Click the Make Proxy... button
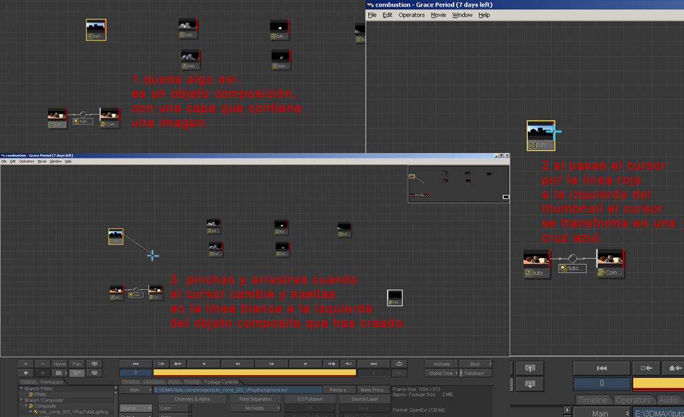 click(373, 390)
